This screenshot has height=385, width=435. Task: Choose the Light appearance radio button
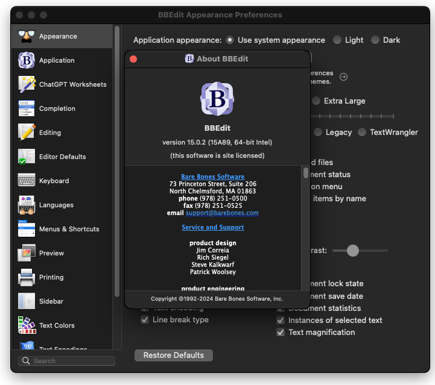[x=337, y=40]
